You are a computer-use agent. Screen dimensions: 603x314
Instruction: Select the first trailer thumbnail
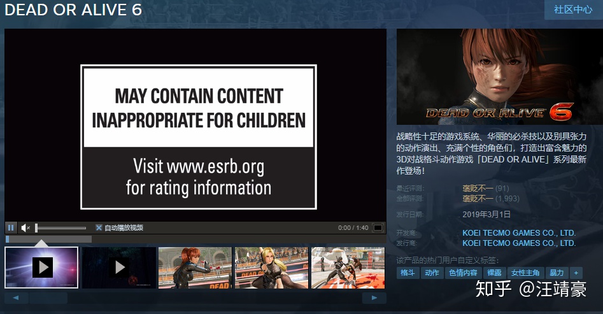(41, 268)
